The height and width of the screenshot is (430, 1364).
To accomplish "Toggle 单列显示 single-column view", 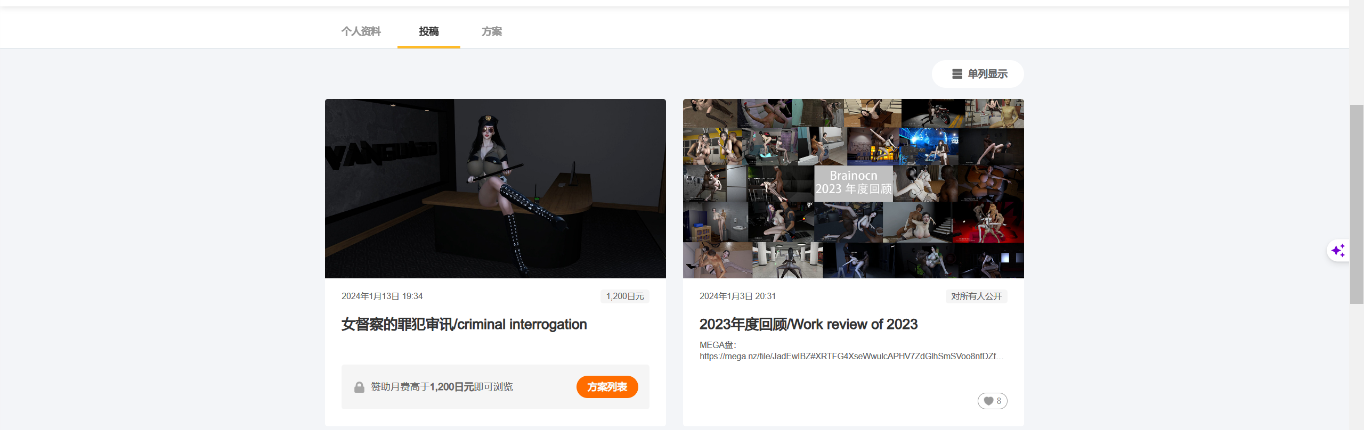I will click(x=978, y=74).
